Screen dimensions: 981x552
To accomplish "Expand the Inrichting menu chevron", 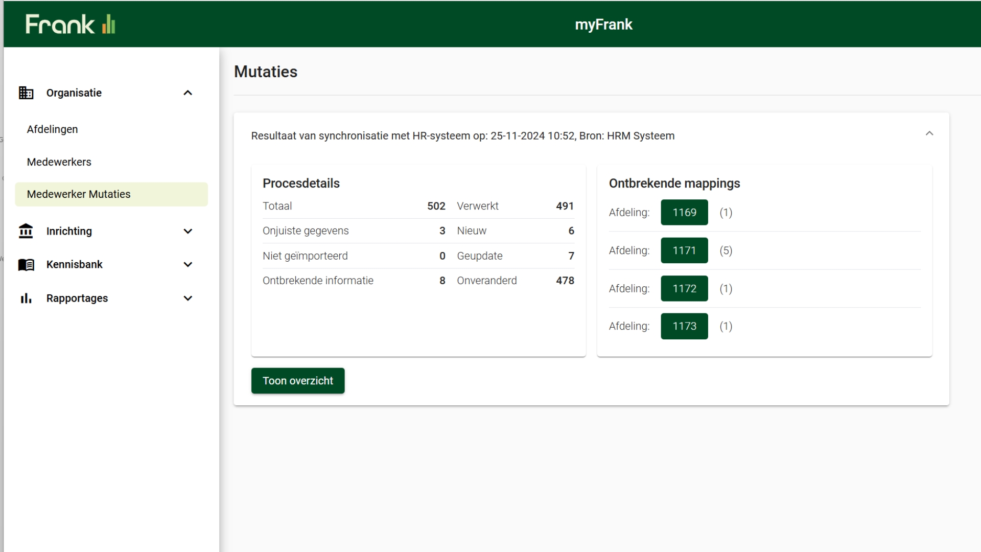I will tap(188, 231).
